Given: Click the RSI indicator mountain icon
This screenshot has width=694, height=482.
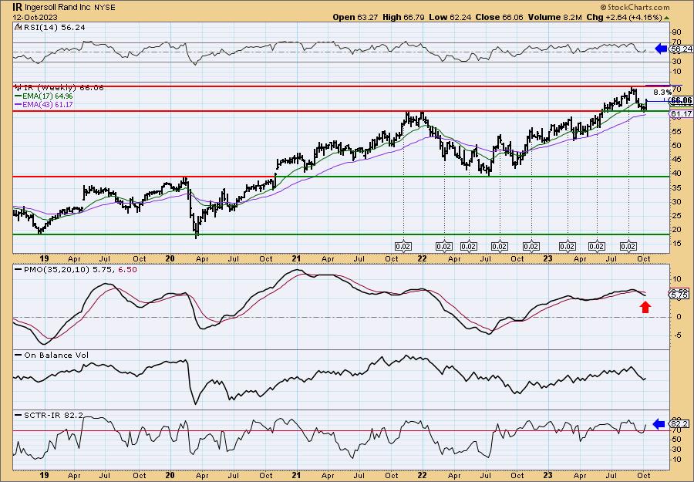Looking at the screenshot, I should 17,28.
